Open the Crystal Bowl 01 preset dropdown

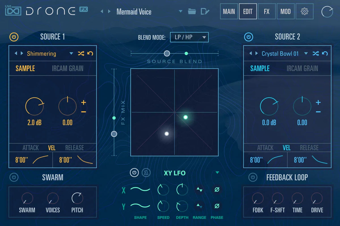[x=306, y=53]
